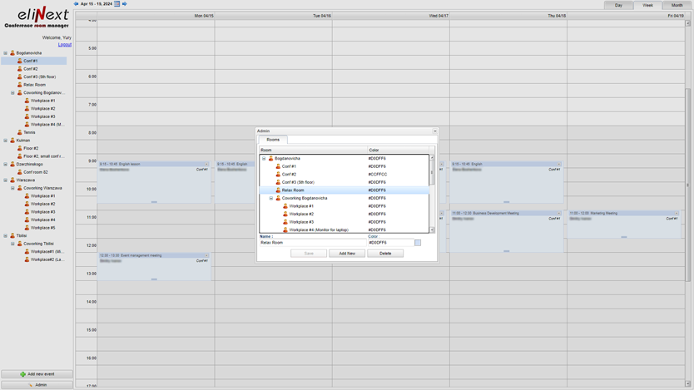The image size is (694, 390).
Task: Select the Rooms tab in Admin dialog
Action: pyautogui.click(x=273, y=140)
